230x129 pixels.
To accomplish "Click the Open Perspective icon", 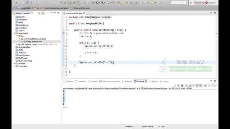I will 191,3.
